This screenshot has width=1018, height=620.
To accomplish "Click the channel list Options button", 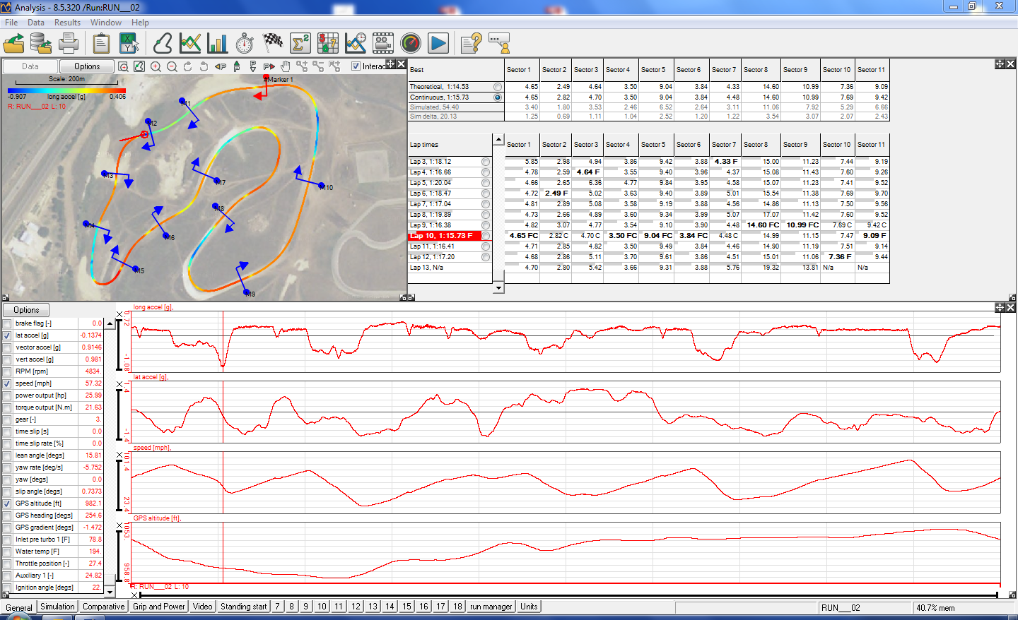I will point(27,310).
